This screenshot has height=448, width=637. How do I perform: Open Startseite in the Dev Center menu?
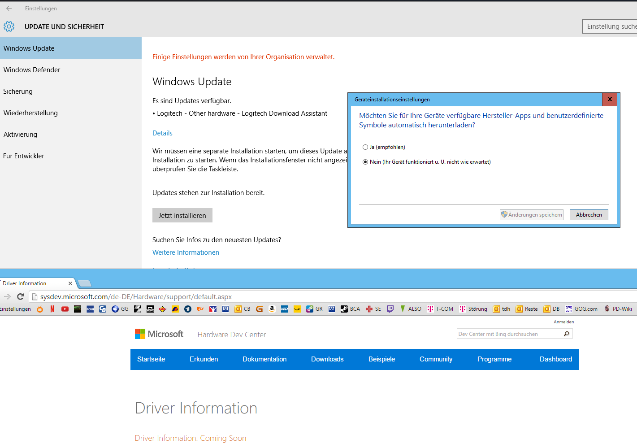tap(151, 359)
